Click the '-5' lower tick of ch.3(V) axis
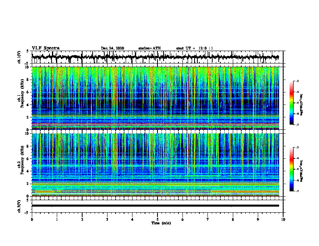 pos(27,213)
